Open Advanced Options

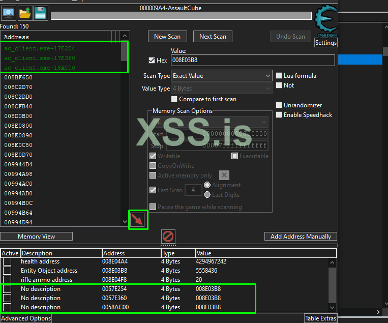[26, 318]
